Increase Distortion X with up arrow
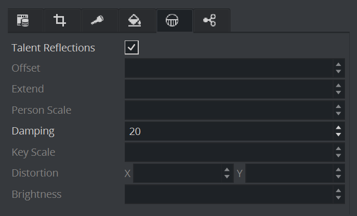357x216 pixels. point(227,170)
